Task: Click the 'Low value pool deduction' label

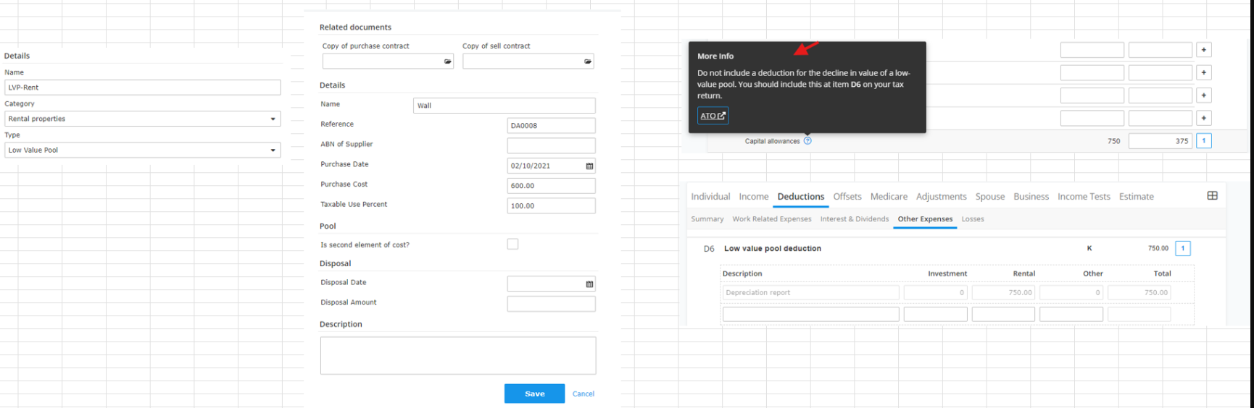Action: pos(773,249)
